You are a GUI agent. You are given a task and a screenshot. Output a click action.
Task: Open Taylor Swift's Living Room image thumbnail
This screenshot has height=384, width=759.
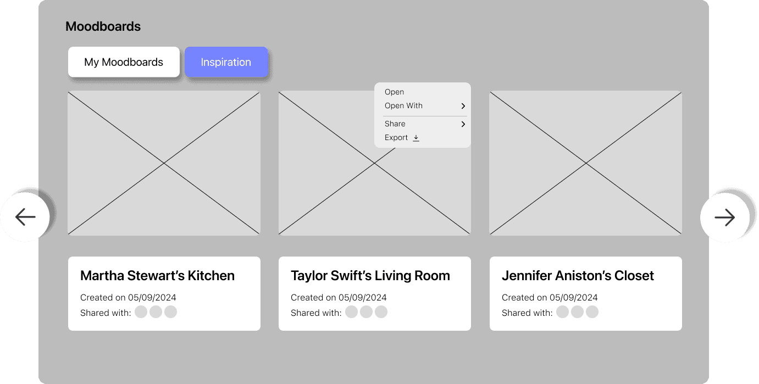pos(374,163)
